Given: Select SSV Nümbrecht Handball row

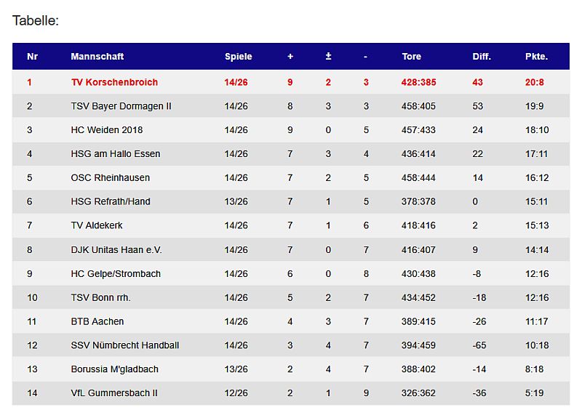Looking at the screenshot, I should pyautogui.click(x=124, y=345).
